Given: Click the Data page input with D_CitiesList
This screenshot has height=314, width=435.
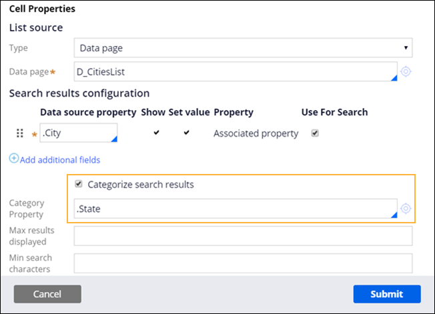Looking at the screenshot, I should tap(234, 71).
